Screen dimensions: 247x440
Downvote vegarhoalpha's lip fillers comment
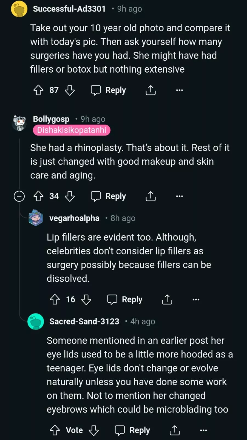click(x=86, y=299)
